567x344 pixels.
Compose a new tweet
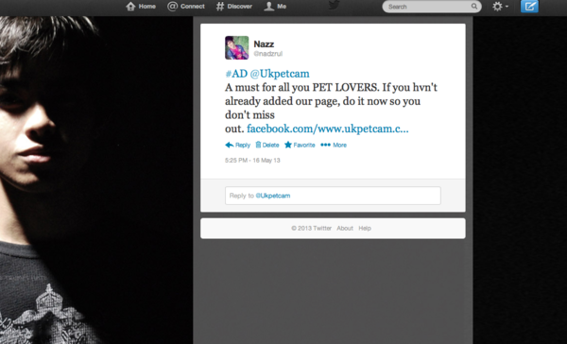click(x=529, y=7)
